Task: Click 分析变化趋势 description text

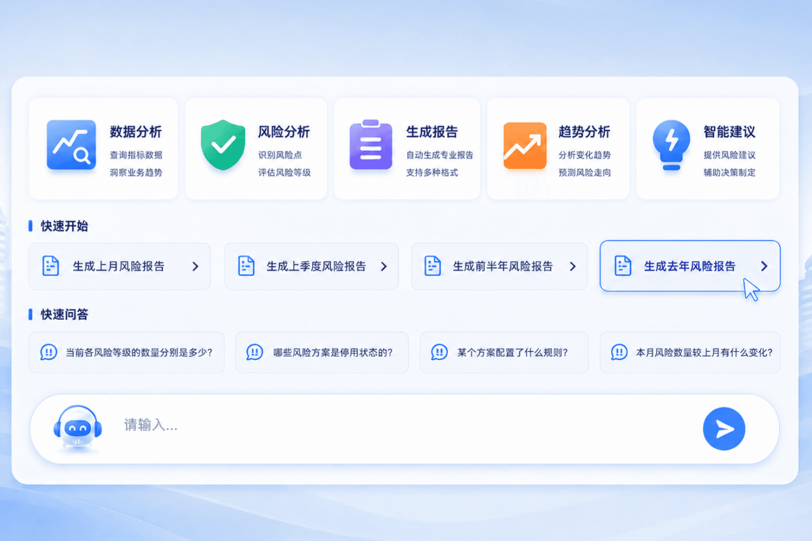Action: point(585,155)
